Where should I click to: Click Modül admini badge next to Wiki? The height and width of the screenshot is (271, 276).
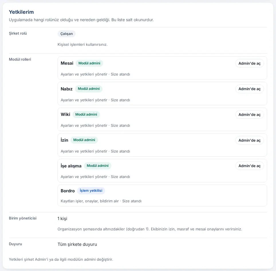tap(86, 114)
